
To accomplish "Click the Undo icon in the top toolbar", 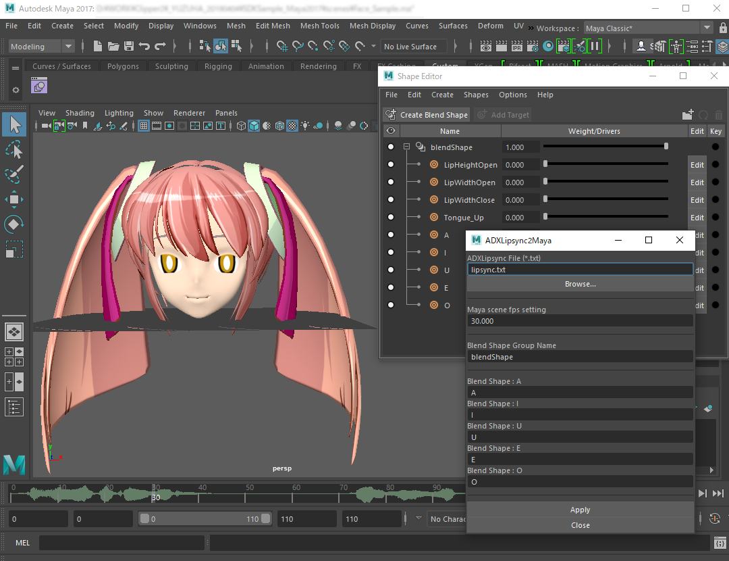I will (144, 46).
